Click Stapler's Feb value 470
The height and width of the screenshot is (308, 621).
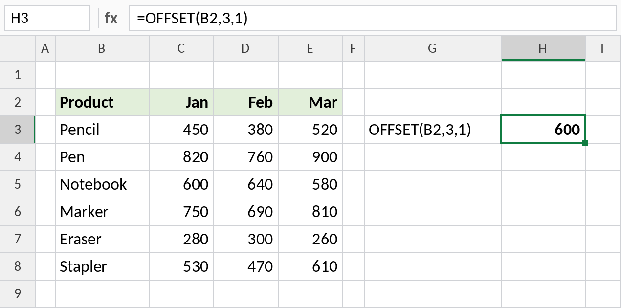tap(246, 266)
